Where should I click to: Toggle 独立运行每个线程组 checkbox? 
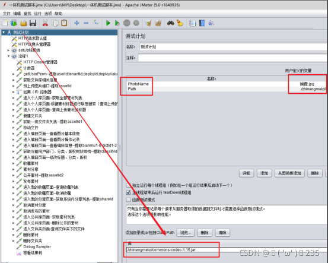point(128,185)
